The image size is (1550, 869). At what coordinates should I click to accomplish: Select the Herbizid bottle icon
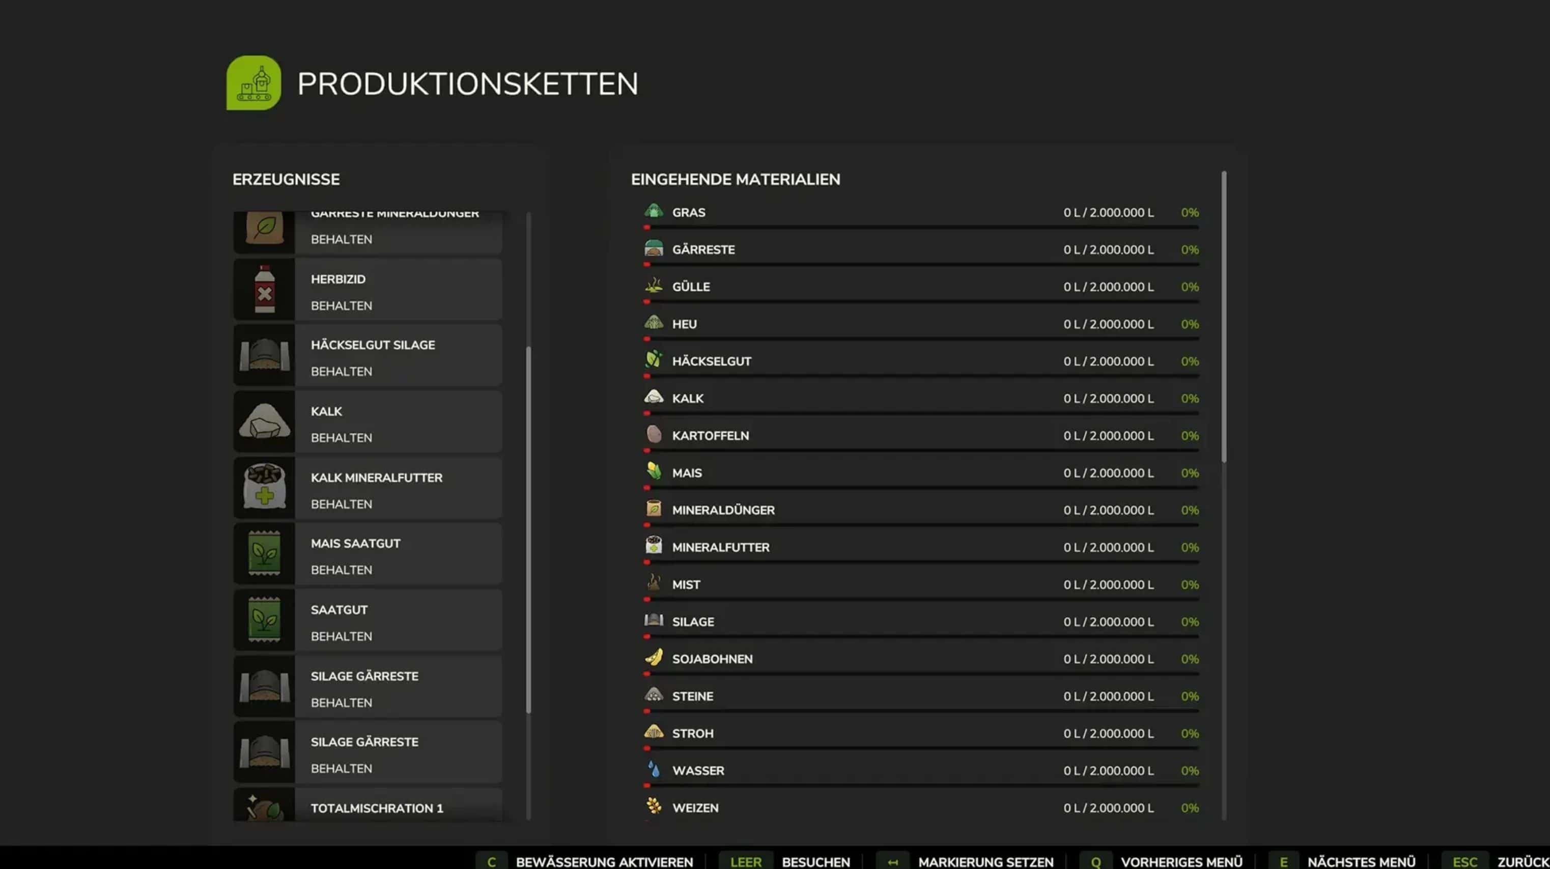coord(264,290)
